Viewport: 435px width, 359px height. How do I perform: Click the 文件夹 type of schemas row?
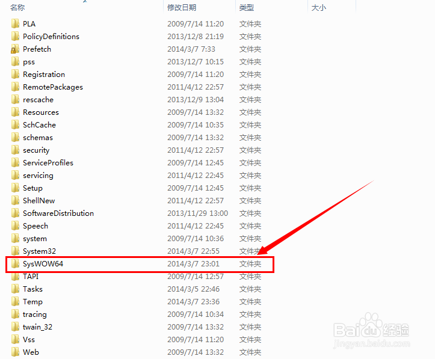coord(250,138)
